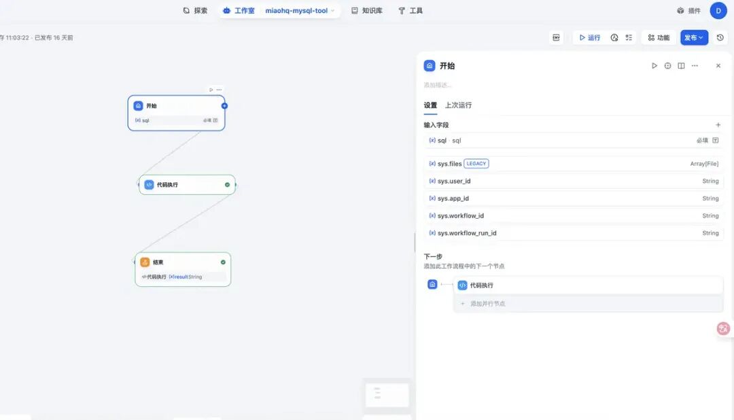This screenshot has width=734, height=420.
Task: Switch to the 上次运行 tab
Action: pyautogui.click(x=458, y=105)
